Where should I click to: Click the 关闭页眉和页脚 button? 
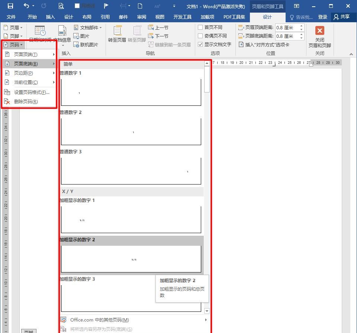click(x=319, y=36)
